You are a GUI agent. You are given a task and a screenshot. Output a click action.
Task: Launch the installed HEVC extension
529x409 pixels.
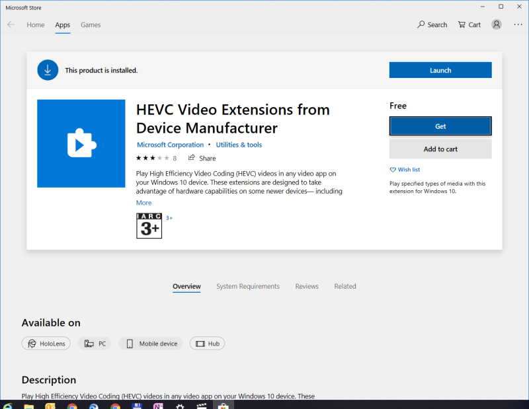tap(440, 69)
